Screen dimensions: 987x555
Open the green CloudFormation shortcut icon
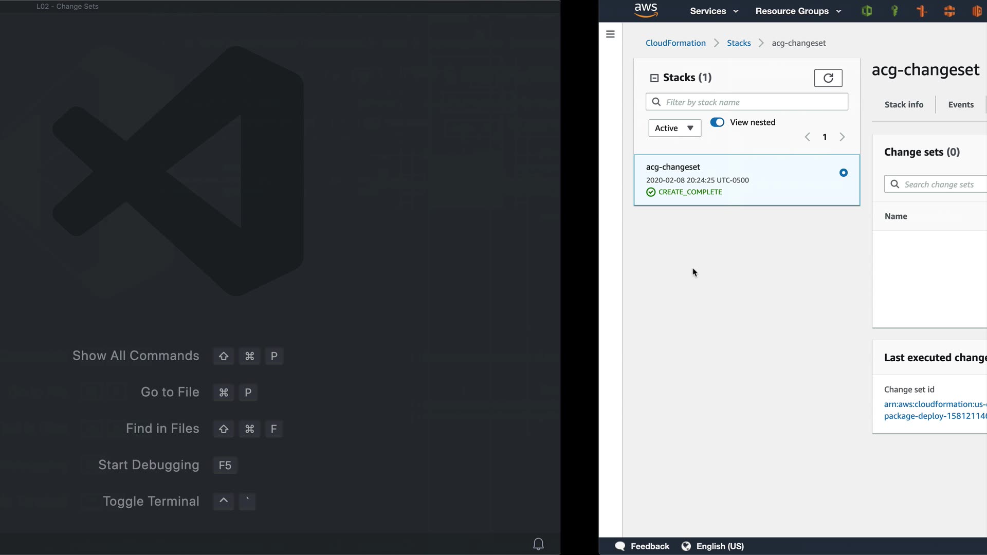click(x=867, y=11)
